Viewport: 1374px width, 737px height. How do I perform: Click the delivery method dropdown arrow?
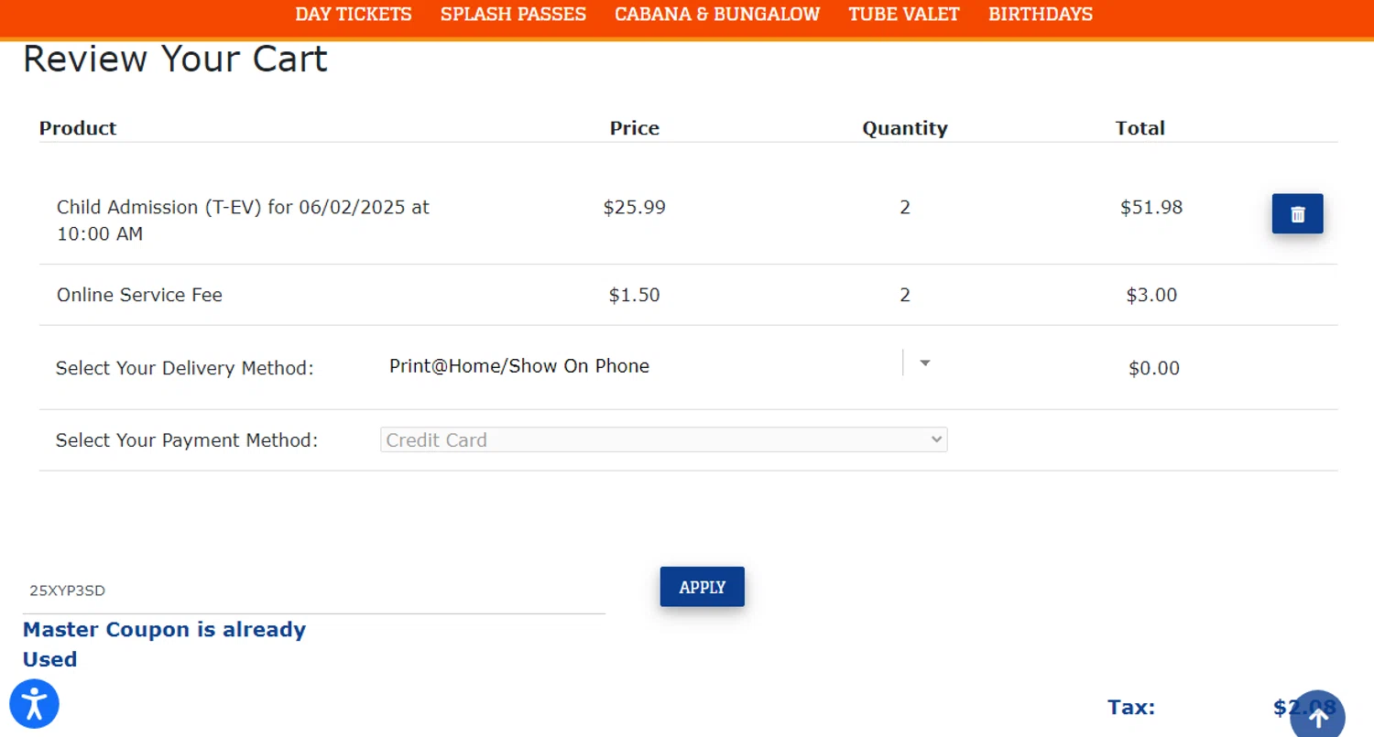point(924,363)
